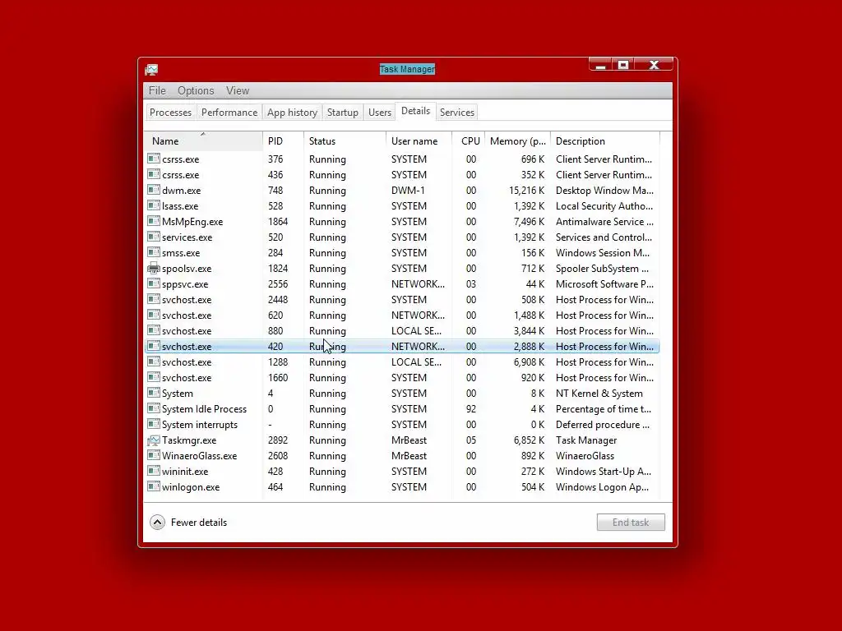Click the PID value 1864
The height and width of the screenshot is (631, 842).
pyautogui.click(x=278, y=222)
